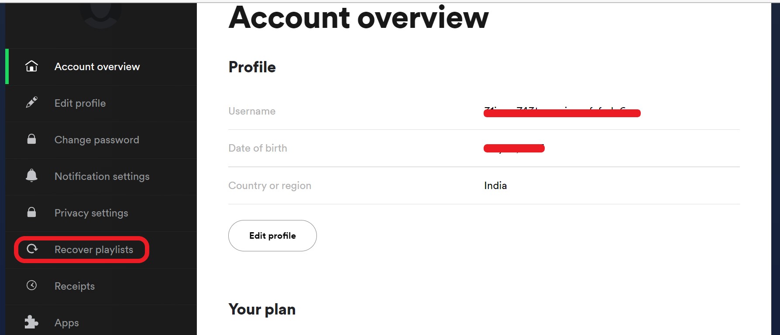The width and height of the screenshot is (780, 335).
Task: Select Edit profile sidebar menu item
Action: click(x=80, y=103)
